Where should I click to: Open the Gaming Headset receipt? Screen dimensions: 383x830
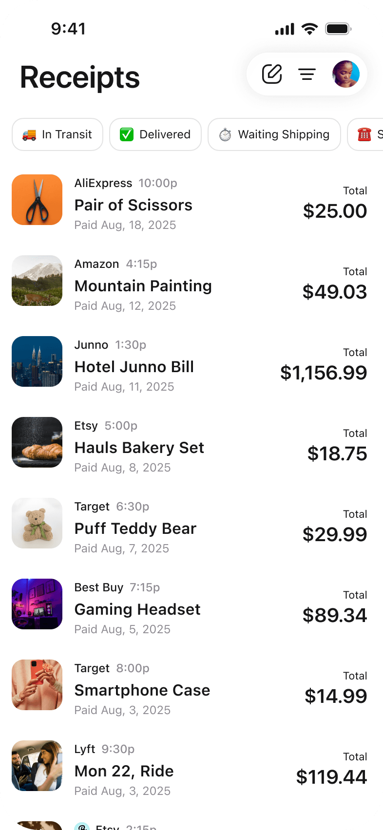pyautogui.click(x=137, y=609)
